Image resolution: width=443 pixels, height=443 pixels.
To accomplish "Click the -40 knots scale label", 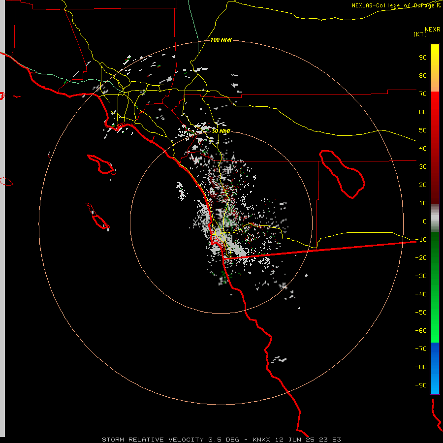I will pos(421,294).
